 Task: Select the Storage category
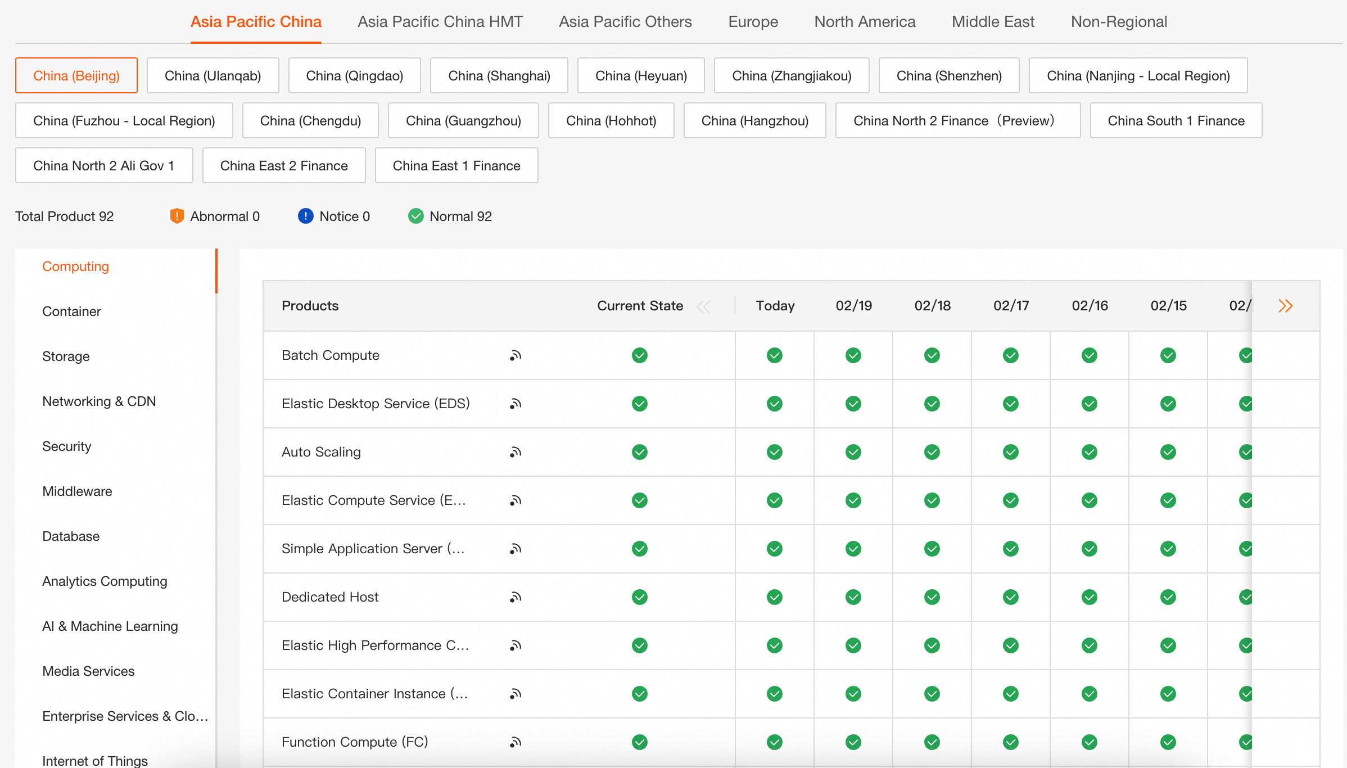[x=66, y=356]
